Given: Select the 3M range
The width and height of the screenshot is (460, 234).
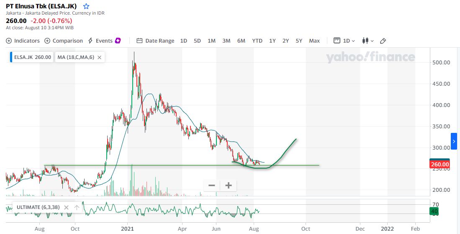Looking at the screenshot, I should click(226, 41).
